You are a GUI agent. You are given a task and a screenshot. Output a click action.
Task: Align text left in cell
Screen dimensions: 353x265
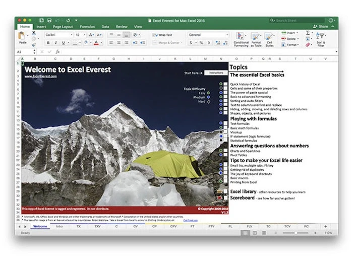[x=111, y=42]
